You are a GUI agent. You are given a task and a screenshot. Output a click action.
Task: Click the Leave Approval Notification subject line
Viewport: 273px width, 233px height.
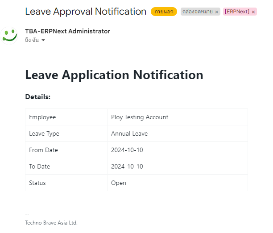86,12
